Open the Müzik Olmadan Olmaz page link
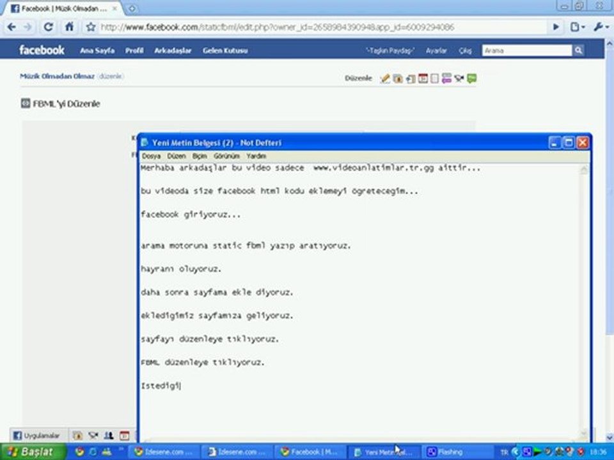 click(x=57, y=76)
